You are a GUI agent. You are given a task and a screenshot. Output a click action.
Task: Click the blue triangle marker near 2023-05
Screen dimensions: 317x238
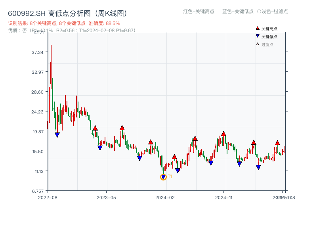(x=100, y=148)
